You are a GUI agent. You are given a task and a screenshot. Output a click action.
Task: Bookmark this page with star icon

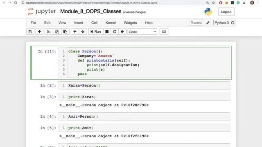pos(213,3)
